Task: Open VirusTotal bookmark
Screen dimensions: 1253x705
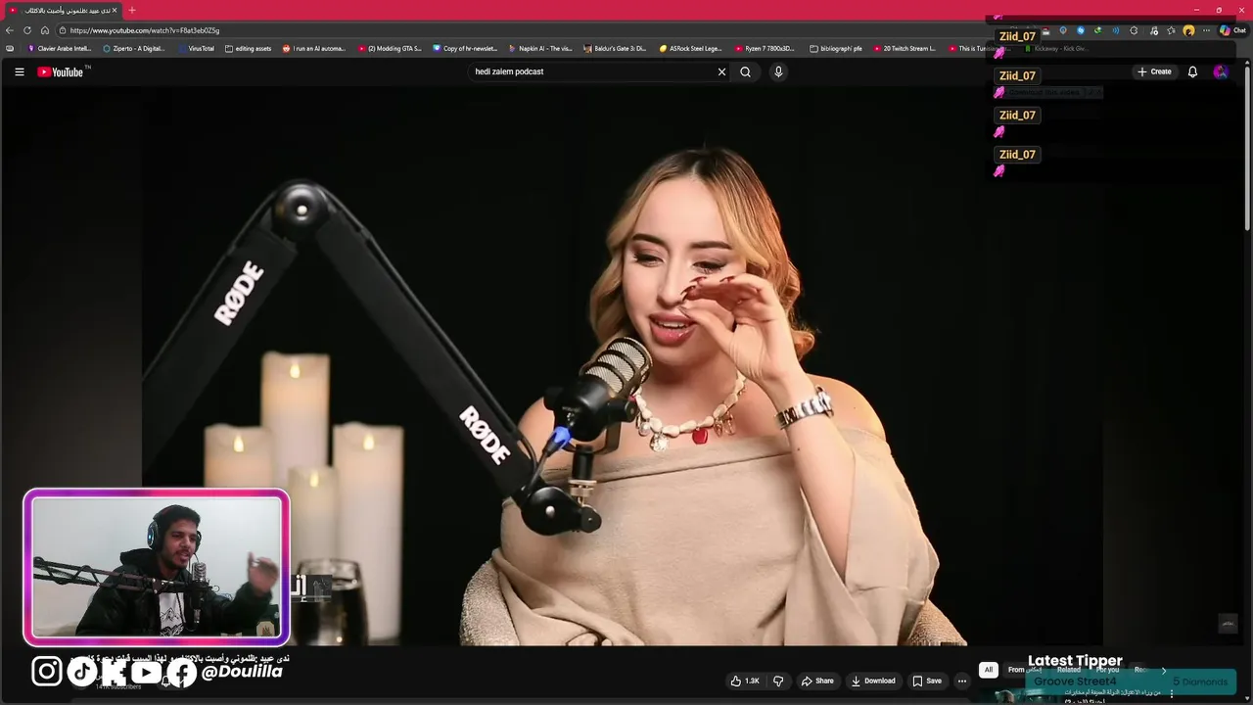Action: (x=196, y=48)
